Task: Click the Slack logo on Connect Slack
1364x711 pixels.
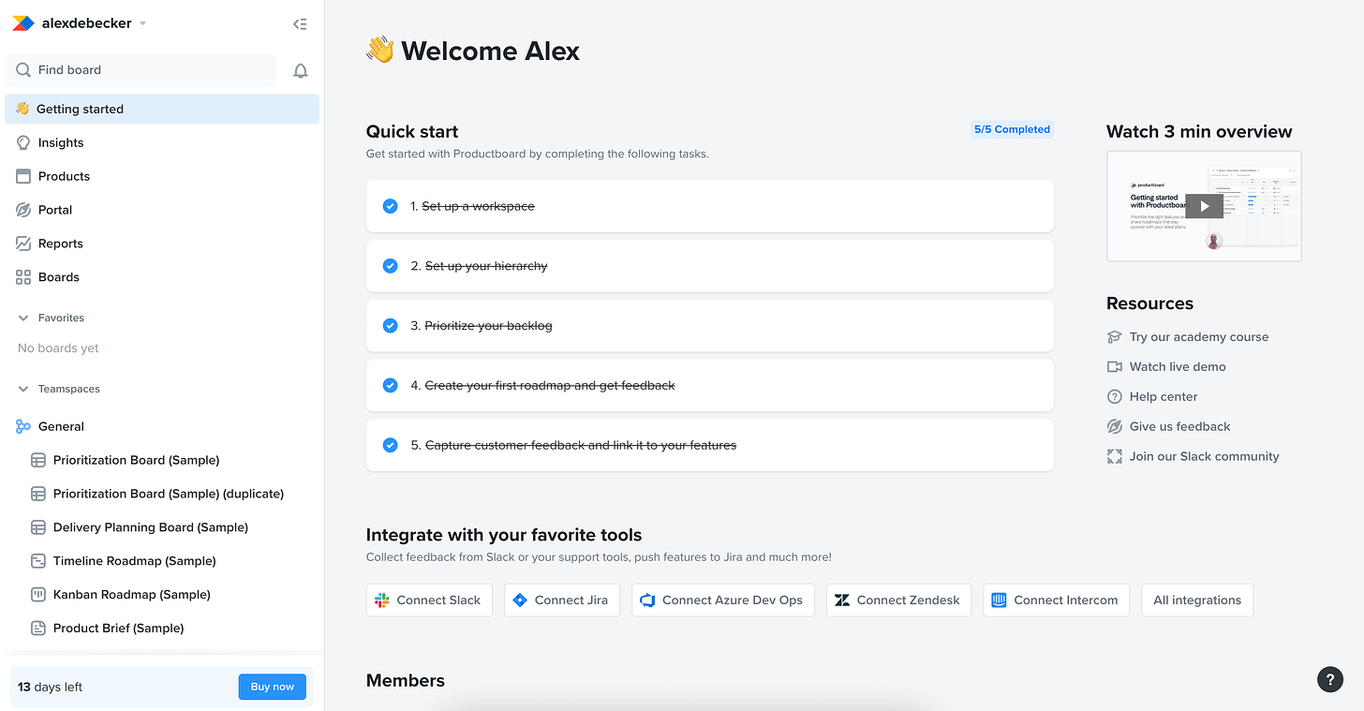Action: [x=381, y=600]
